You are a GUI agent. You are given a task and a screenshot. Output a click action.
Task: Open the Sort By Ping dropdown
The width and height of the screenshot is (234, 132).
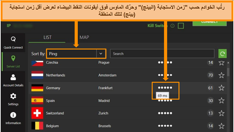click(76, 53)
